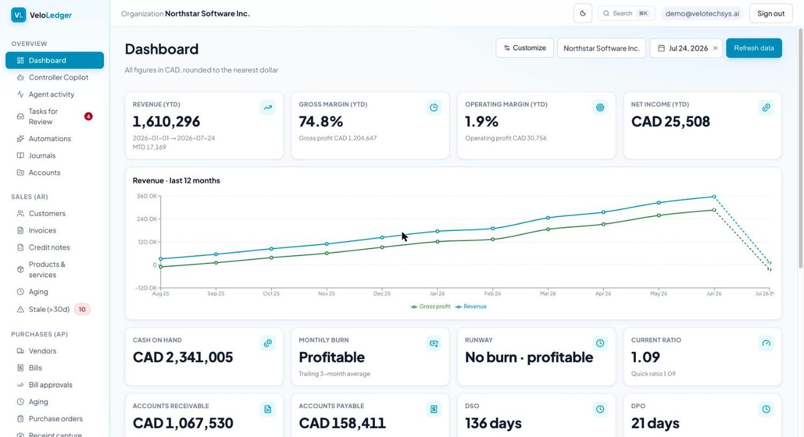Click the DPO clock icon

tap(766, 409)
